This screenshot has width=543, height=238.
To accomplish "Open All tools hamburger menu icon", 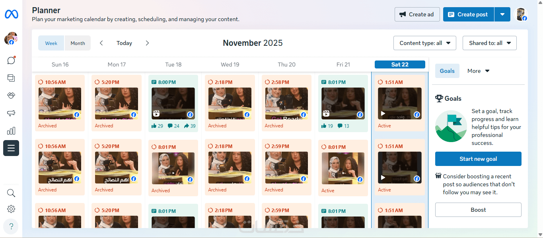I will pyautogui.click(x=11, y=148).
